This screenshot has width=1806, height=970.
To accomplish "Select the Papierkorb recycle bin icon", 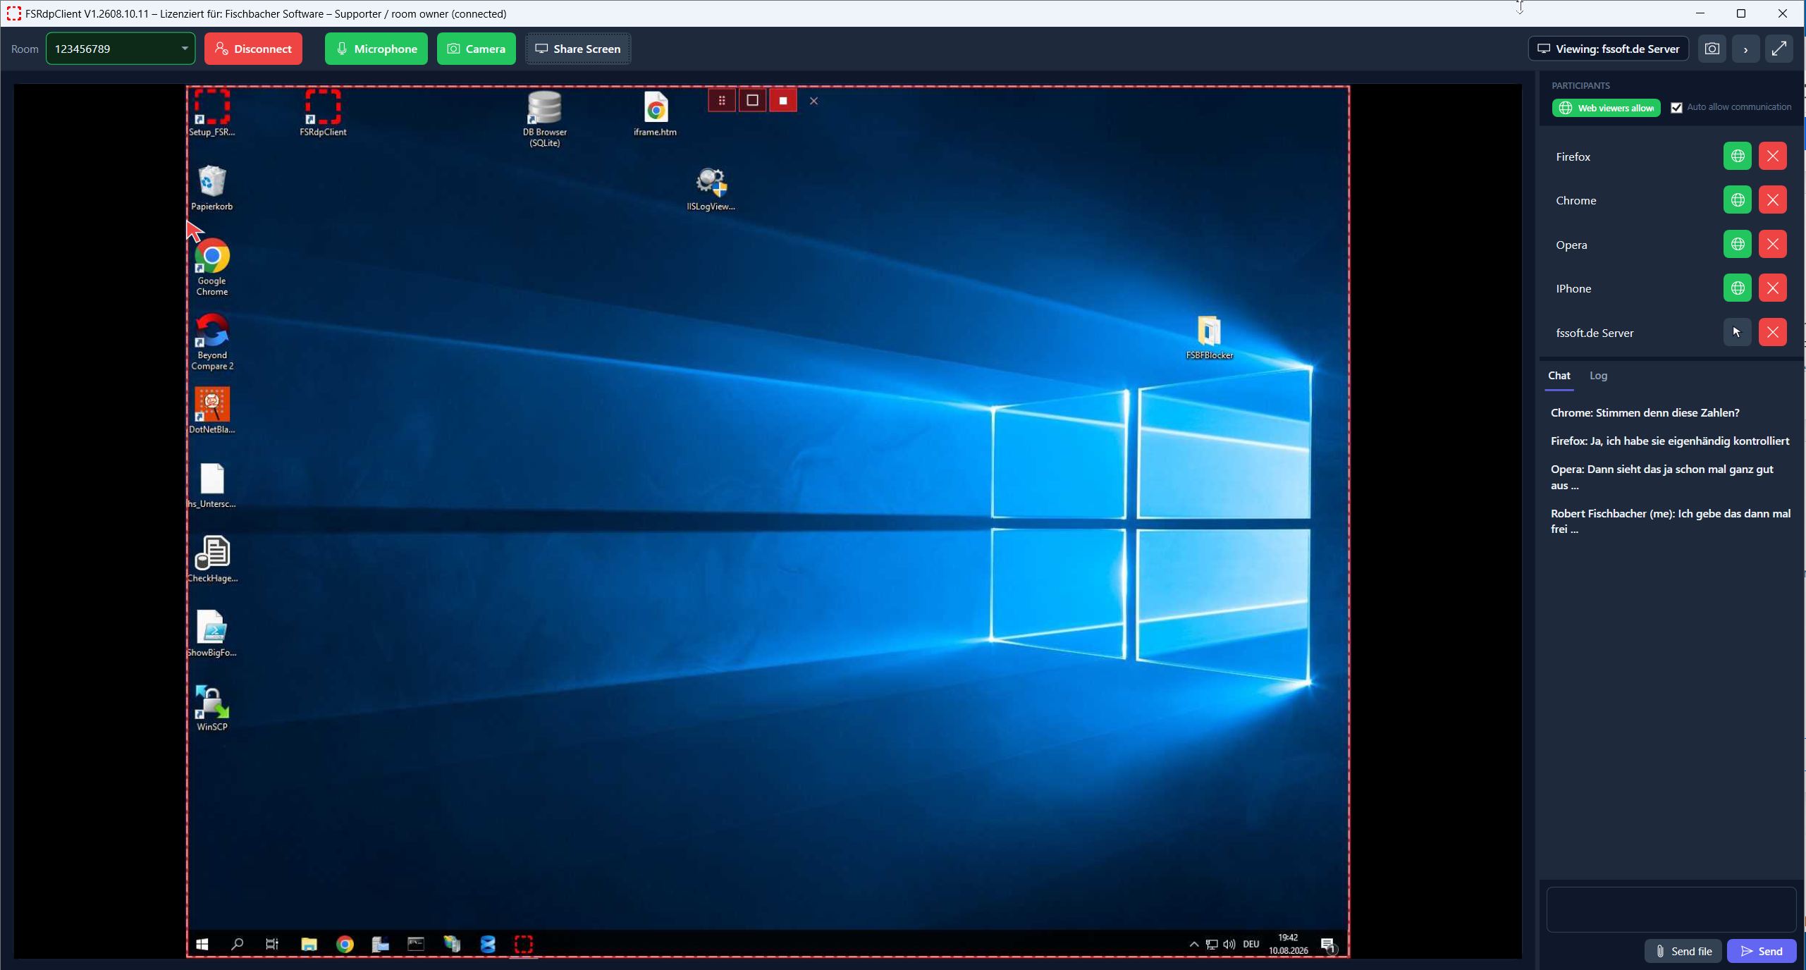I will coord(211,188).
